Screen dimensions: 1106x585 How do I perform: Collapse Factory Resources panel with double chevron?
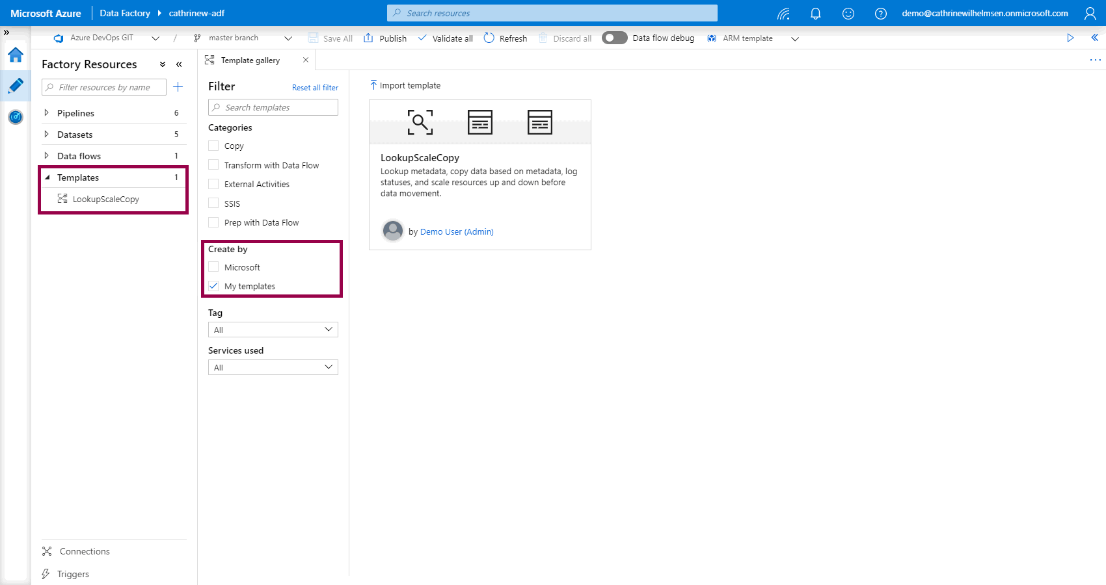(179, 64)
